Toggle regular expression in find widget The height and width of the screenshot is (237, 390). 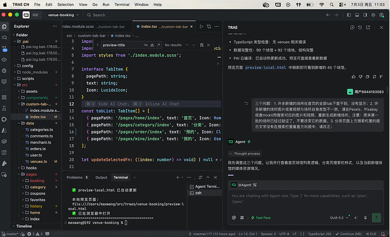click(158, 45)
